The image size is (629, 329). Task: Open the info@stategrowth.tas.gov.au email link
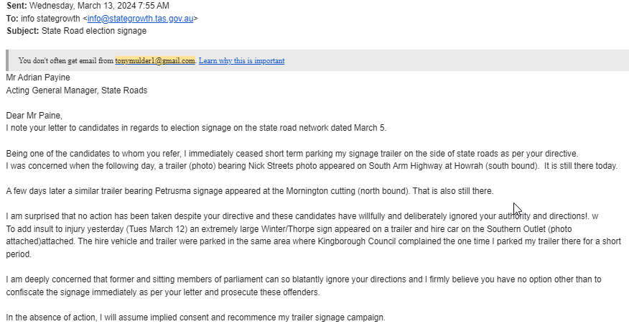click(x=140, y=19)
